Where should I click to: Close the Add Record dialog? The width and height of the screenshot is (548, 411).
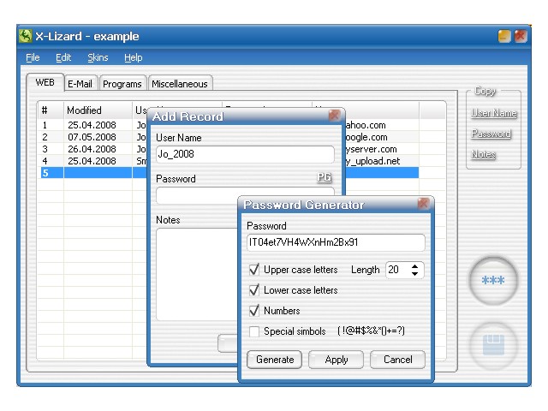[334, 116]
